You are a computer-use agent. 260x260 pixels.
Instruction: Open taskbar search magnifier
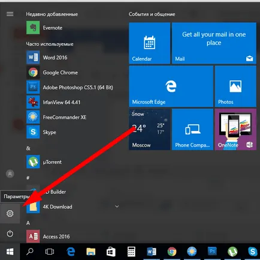[x=30, y=252]
